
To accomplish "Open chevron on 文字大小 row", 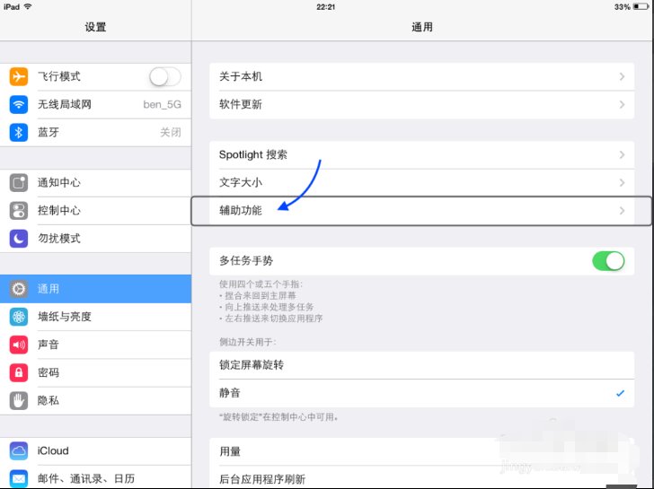I will pos(622,183).
